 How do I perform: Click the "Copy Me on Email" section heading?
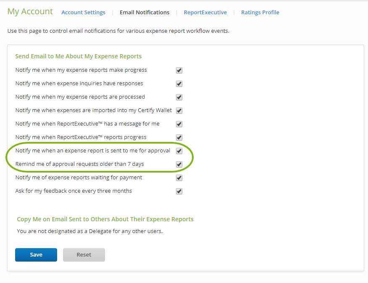click(x=105, y=219)
